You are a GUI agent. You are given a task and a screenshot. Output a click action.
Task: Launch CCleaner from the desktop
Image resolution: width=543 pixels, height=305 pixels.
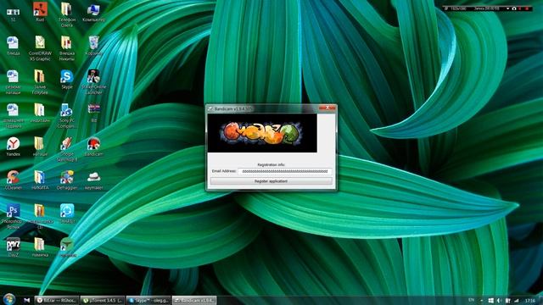(x=14, y=180)
